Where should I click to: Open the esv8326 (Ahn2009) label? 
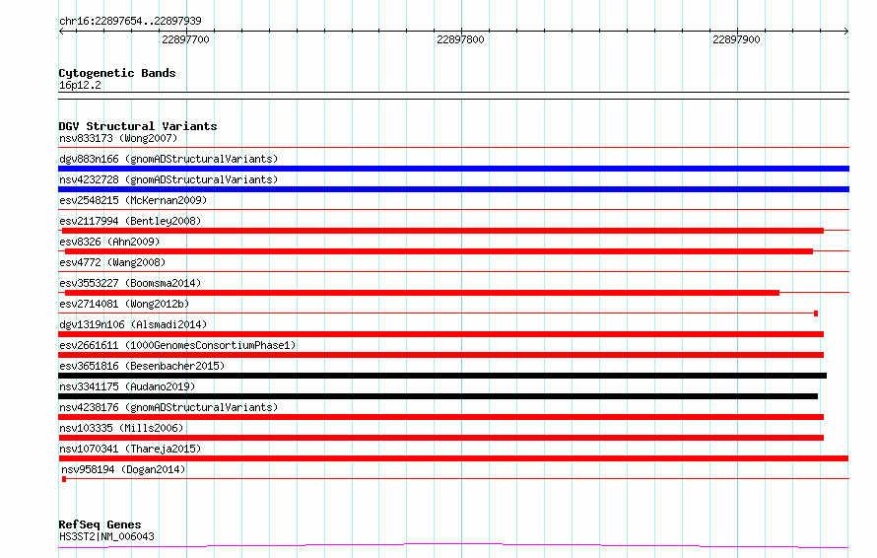tap(109, 242)
